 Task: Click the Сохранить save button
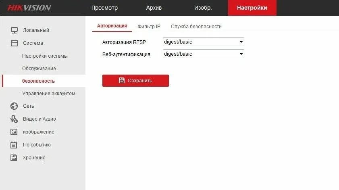point(135,81)
